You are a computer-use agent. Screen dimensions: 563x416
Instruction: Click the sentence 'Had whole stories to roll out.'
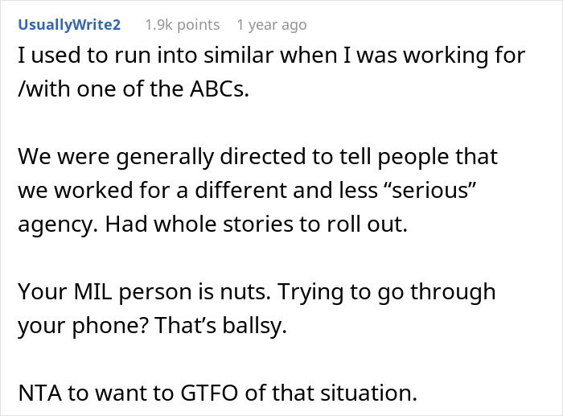(257, 224)
